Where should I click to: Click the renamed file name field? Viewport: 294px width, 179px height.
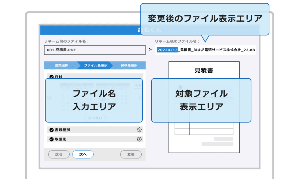click(x=205, y=50)
